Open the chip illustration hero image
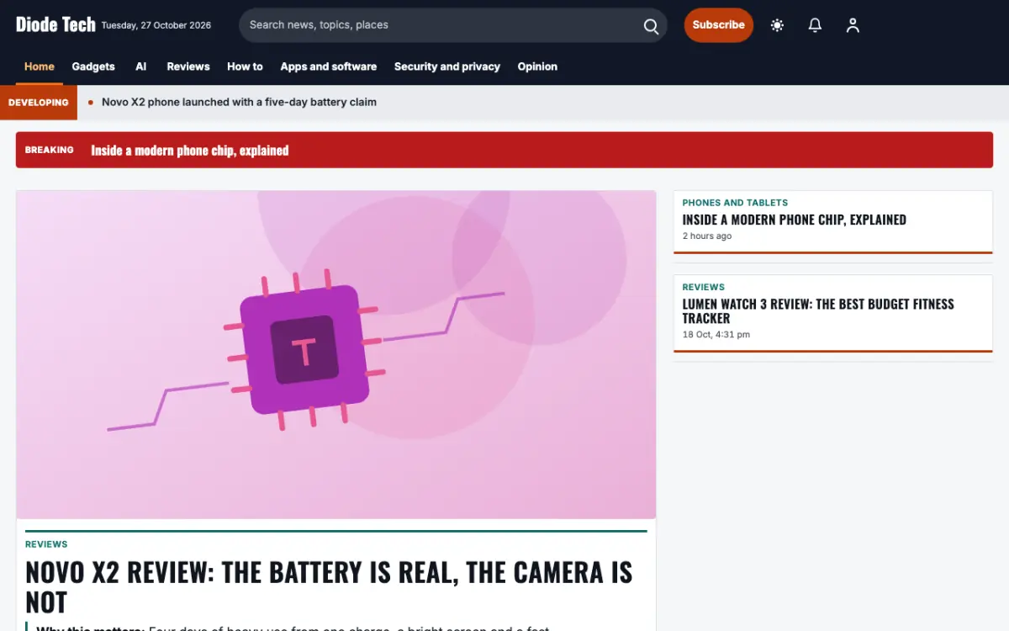Image resolution: width=1009 pixels, height=631 pixels. pyautogui.click(x=336, y=354)
